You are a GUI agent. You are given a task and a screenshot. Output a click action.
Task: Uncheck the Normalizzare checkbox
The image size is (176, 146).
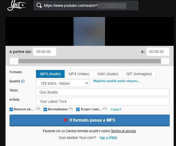[x=45, y=109]
